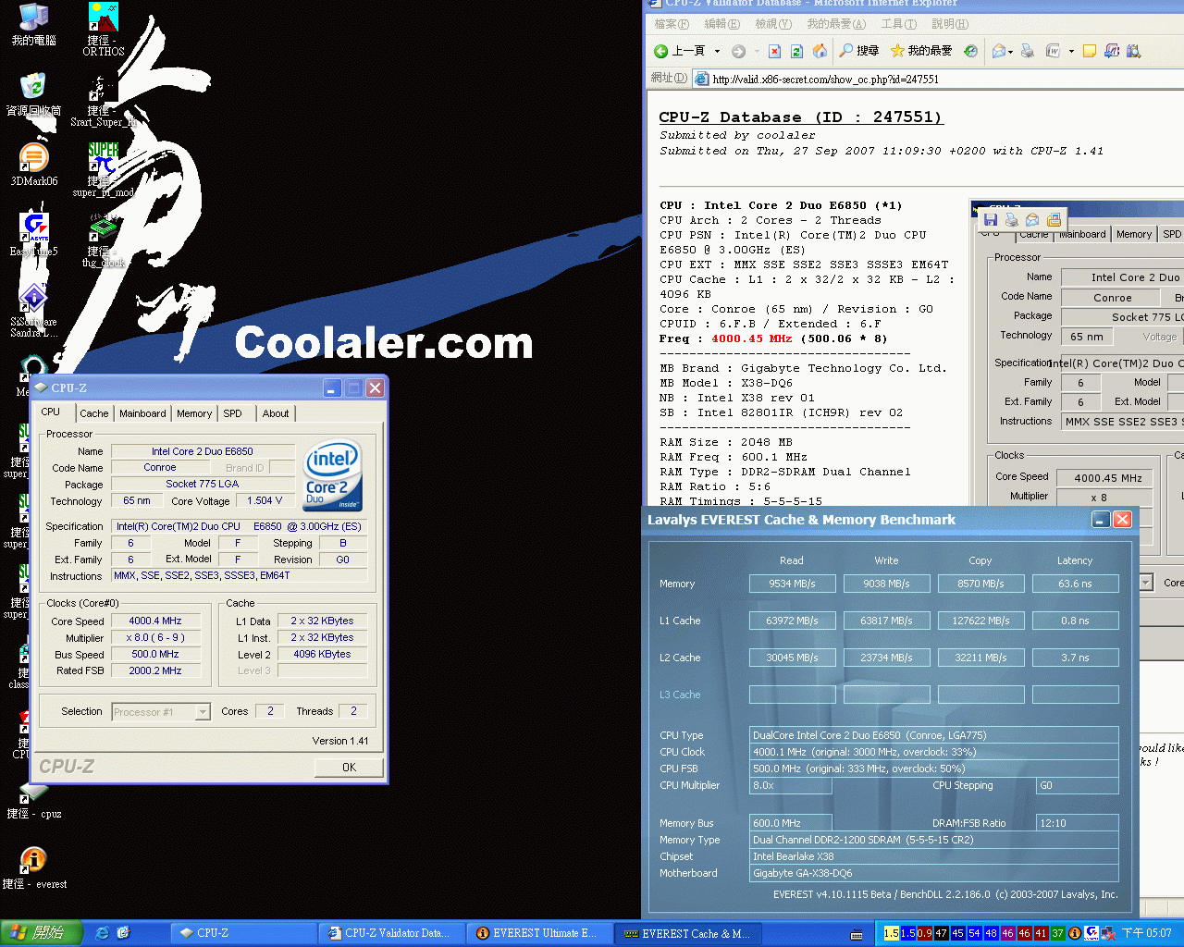Open the 檢視(V) menu in Internet Explorer
1184x947 pixels.
tap(773, 24)
